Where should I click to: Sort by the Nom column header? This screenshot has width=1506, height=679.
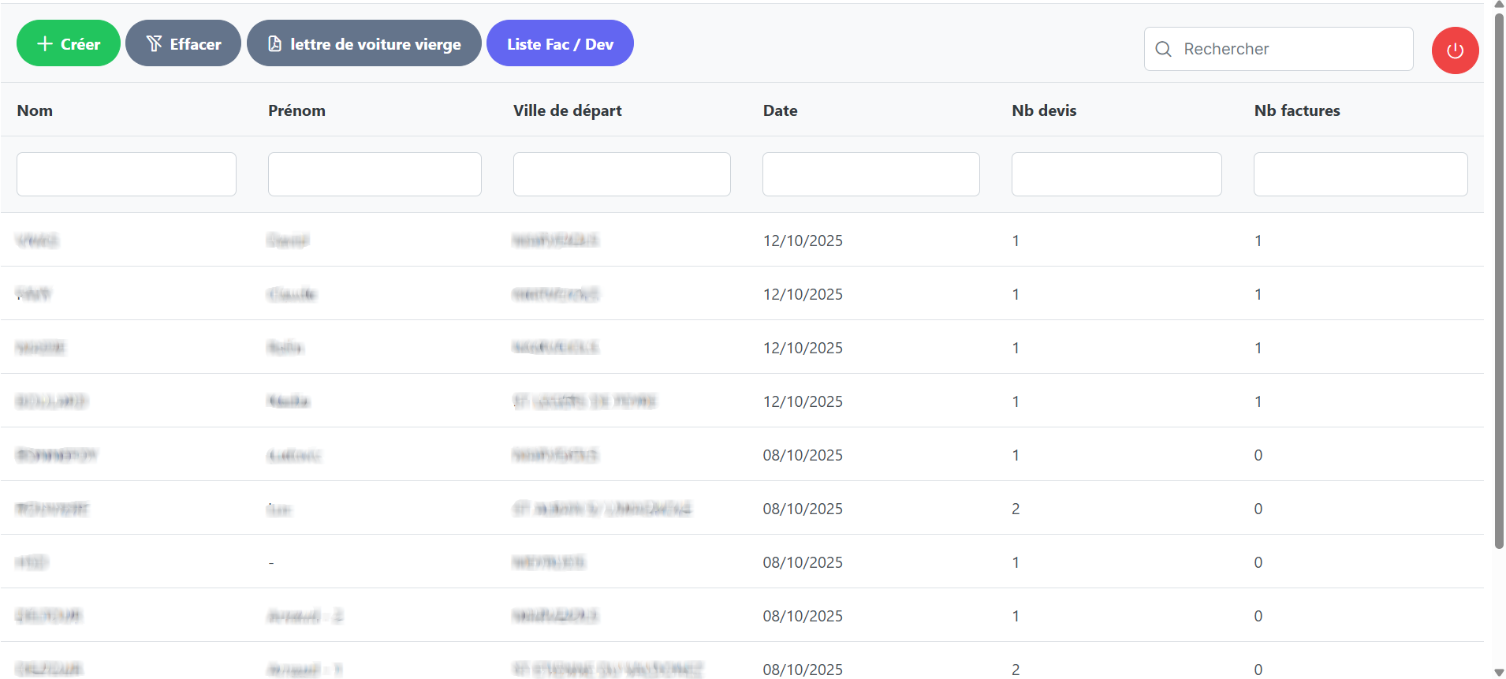tap(35, 110)
